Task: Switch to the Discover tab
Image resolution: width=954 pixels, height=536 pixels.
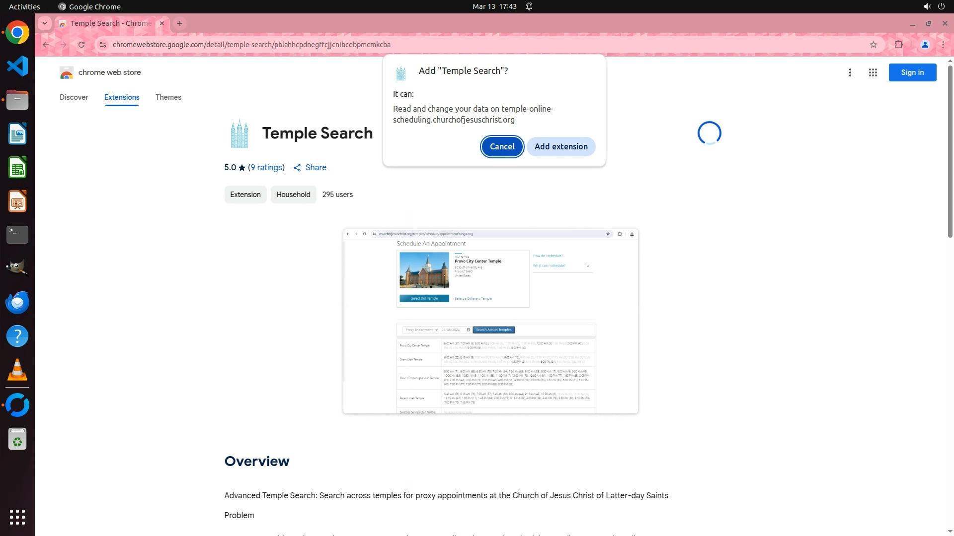Action: [x=74, y=97]
